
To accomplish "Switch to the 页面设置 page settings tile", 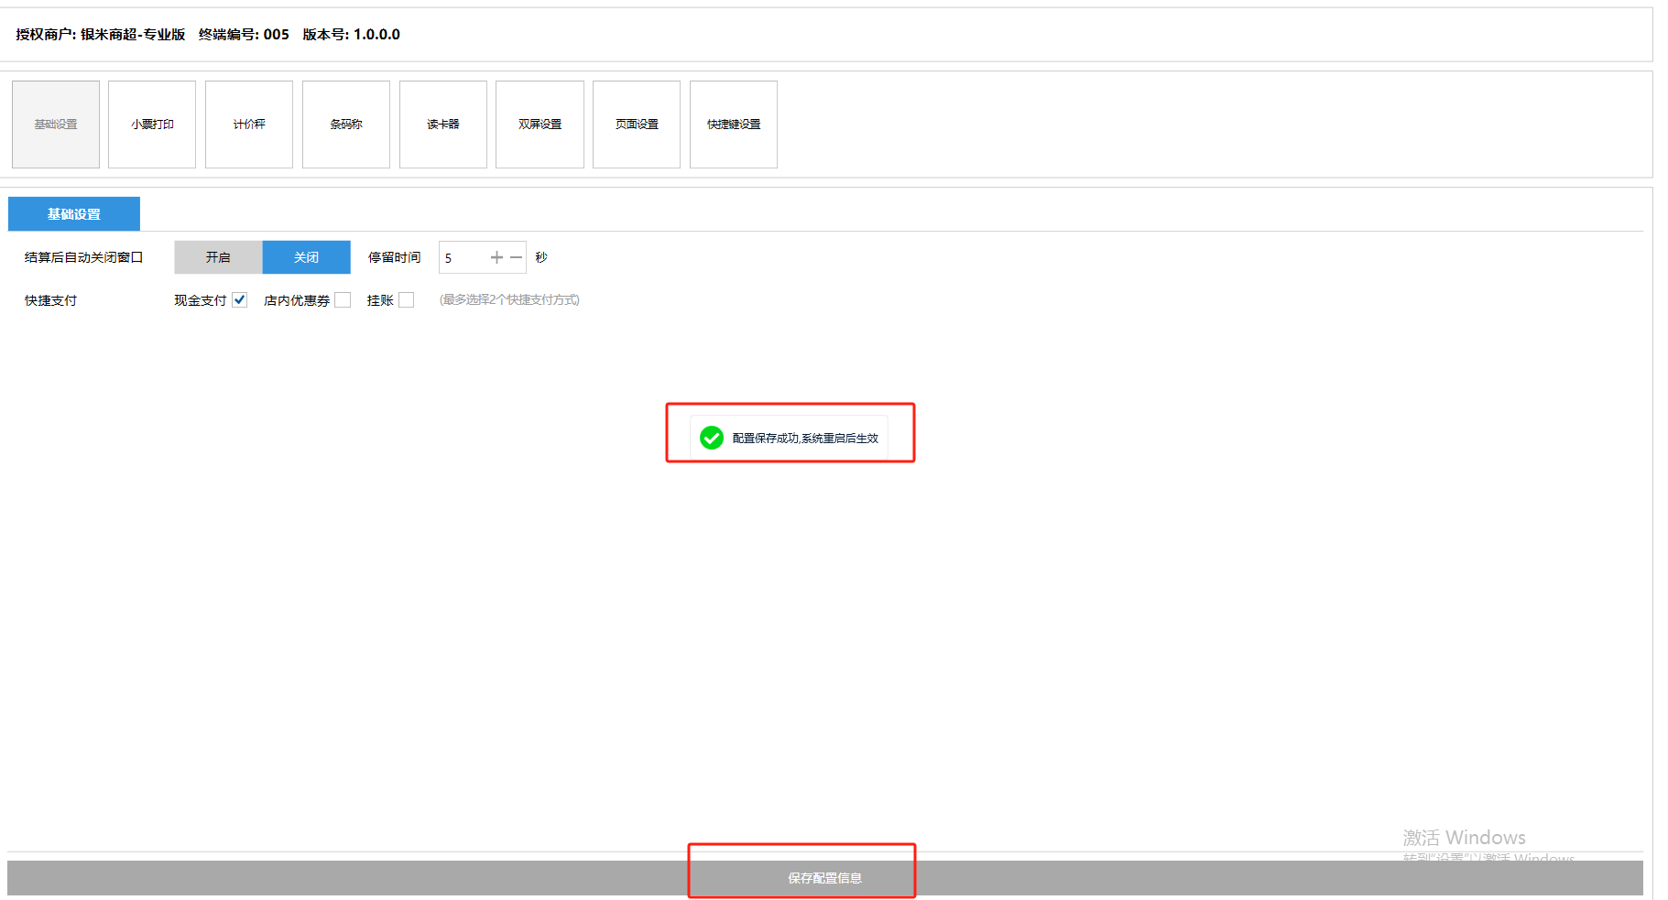I will pyautogui.click(x=637, y=125).
